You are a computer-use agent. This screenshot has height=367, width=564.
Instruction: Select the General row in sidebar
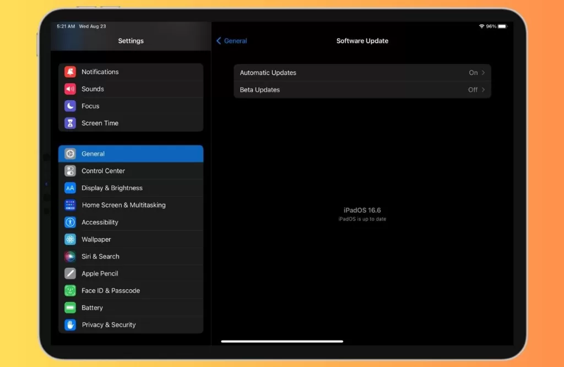click(x=131, y=154)
